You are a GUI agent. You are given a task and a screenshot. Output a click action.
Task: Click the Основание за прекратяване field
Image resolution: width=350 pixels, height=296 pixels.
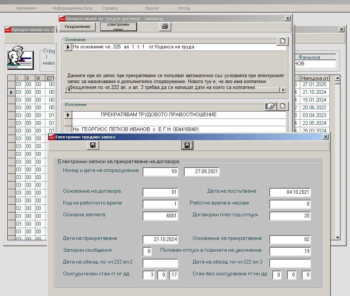tap(290, 240)
